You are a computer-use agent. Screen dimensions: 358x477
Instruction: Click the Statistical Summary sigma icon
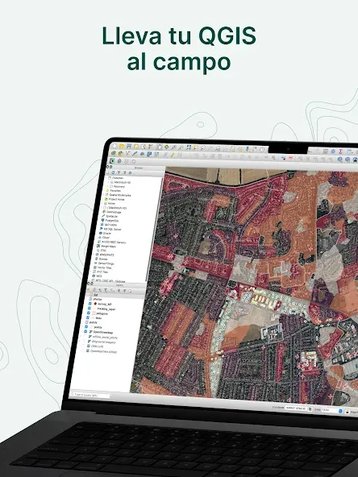[340, 151]
